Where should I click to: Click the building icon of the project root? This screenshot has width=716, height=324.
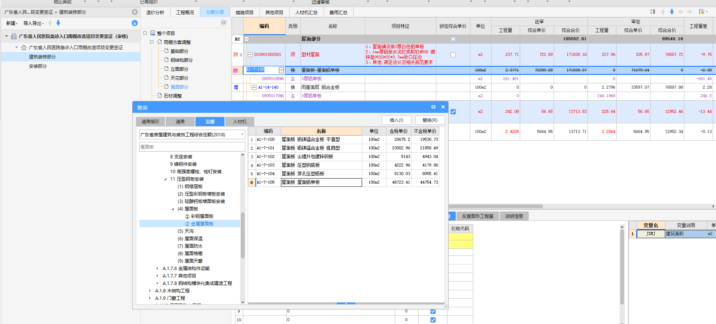14,36
